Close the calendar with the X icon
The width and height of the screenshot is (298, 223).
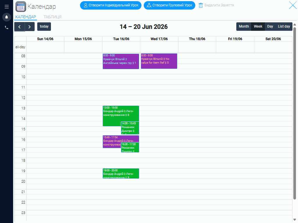(x=293, y=5)
